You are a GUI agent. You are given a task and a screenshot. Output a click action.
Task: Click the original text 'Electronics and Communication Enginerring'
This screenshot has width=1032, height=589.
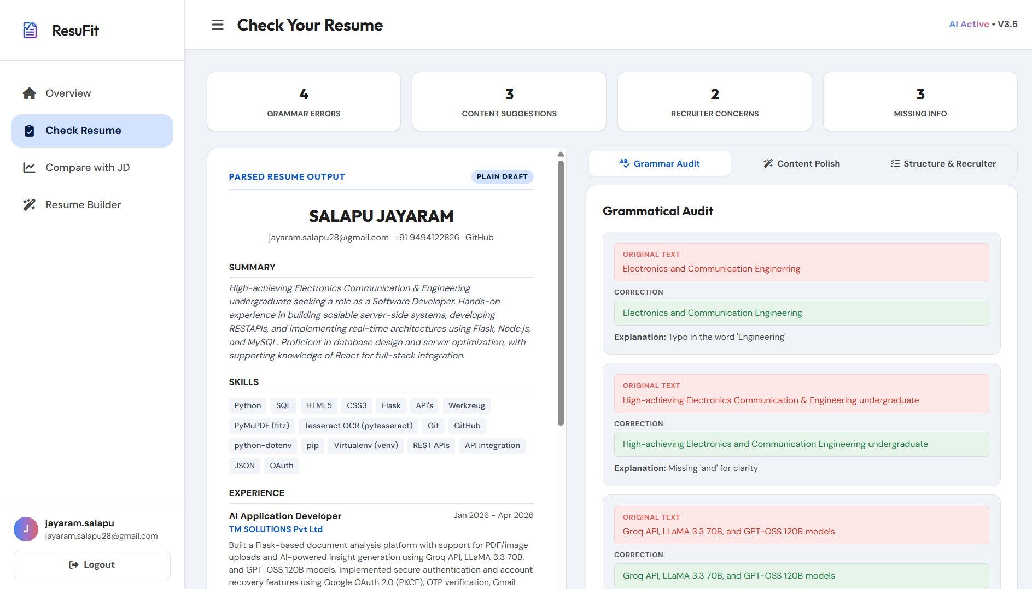pos(712,269)
